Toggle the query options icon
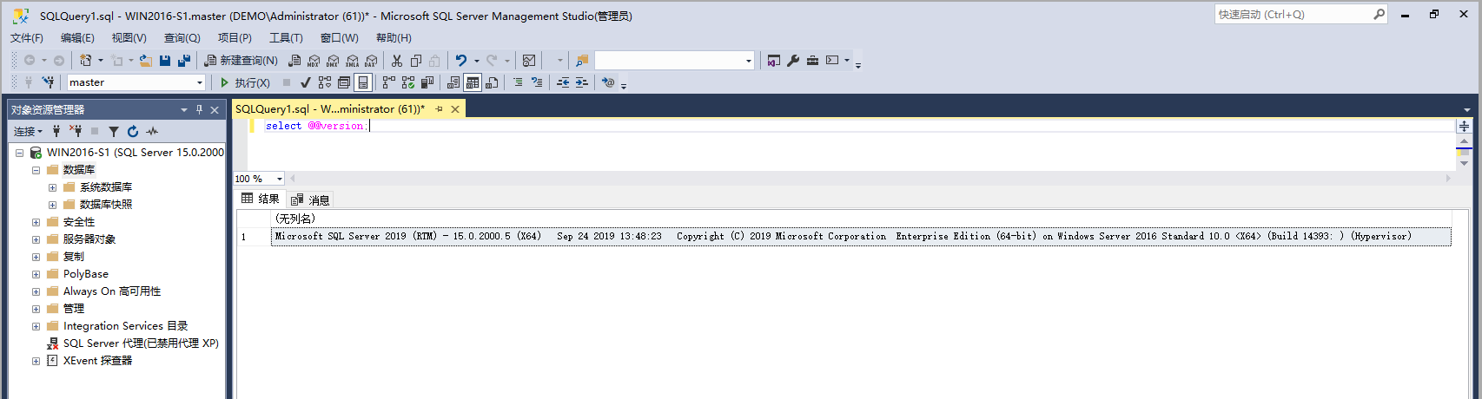This screenshot has height=399, width=1482. coord(343,82)
